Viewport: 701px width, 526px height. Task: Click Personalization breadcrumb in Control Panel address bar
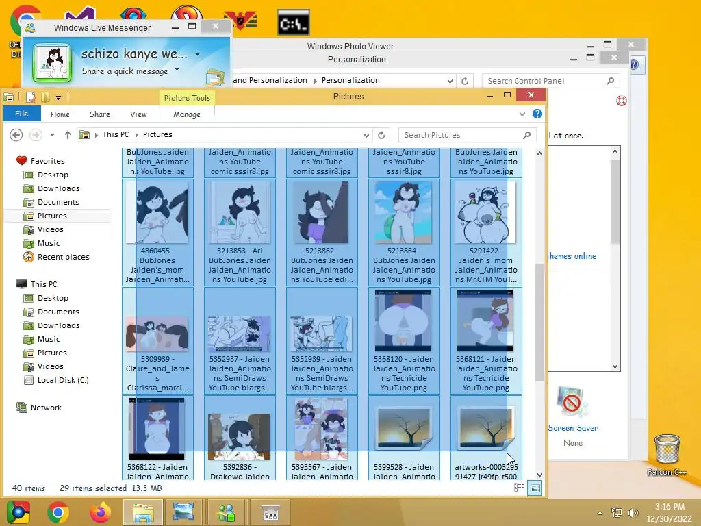(x=350, y=80)
